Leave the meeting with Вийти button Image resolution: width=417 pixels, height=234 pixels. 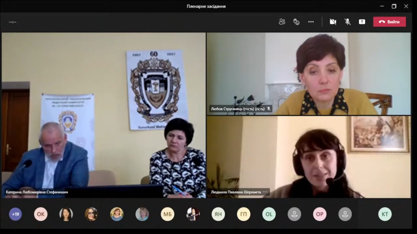coord(389,22)
